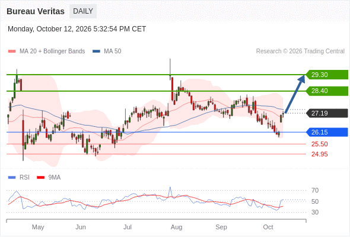Select the 26.15 blue pivot tag
Screen dimensions: 350x237
tap(327, 132)
